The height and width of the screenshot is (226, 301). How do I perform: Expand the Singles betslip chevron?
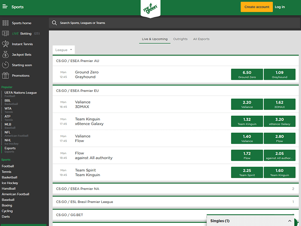click(290, 221)
